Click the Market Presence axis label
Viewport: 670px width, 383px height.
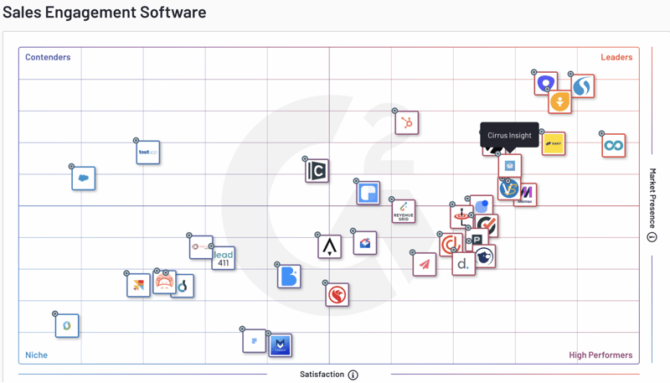[x=652, y=198]
